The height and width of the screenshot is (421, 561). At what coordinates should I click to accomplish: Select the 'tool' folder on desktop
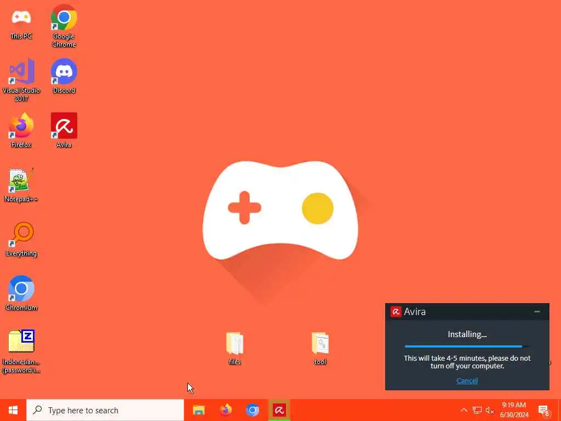click(320, 349)
